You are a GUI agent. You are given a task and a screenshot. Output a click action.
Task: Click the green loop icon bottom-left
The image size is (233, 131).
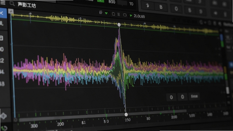(4, 128)
